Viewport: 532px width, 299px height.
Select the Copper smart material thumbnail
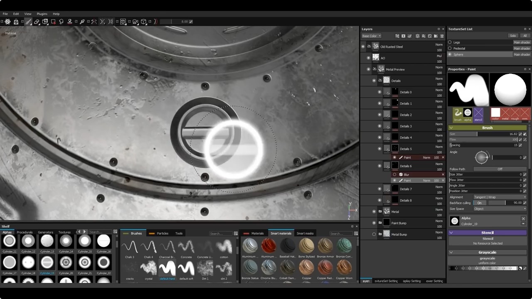(307, 267)
